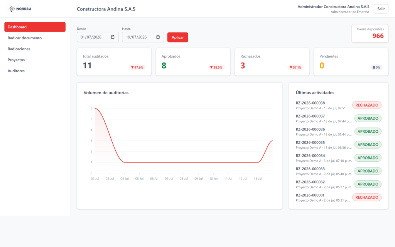This screenshot has width=395, height=247.
Task: Click the Pendientes 0% badge
Action: pos(376,67)
